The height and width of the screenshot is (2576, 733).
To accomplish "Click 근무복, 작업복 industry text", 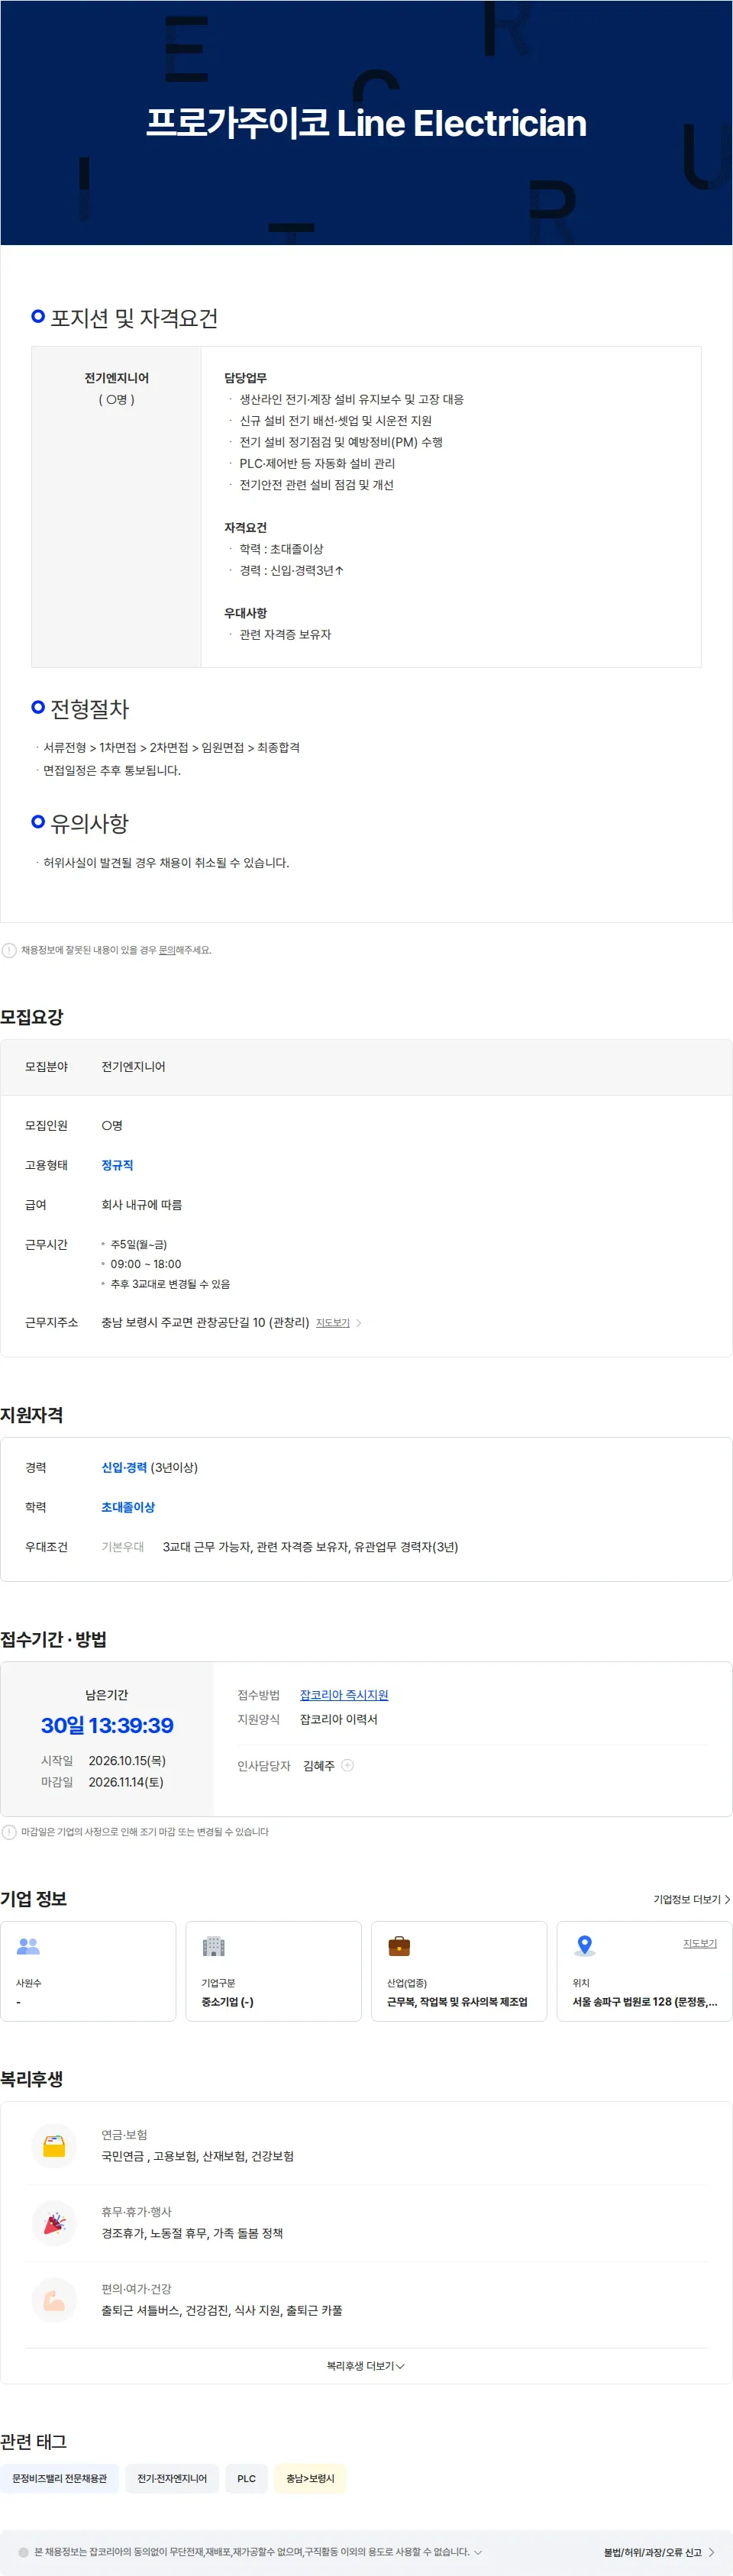I will (x=457, y=2002).
